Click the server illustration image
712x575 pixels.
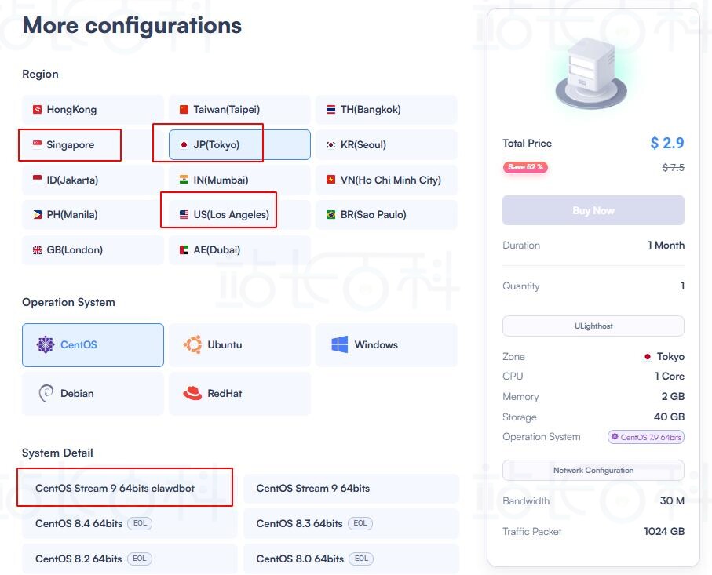point(591,74)
